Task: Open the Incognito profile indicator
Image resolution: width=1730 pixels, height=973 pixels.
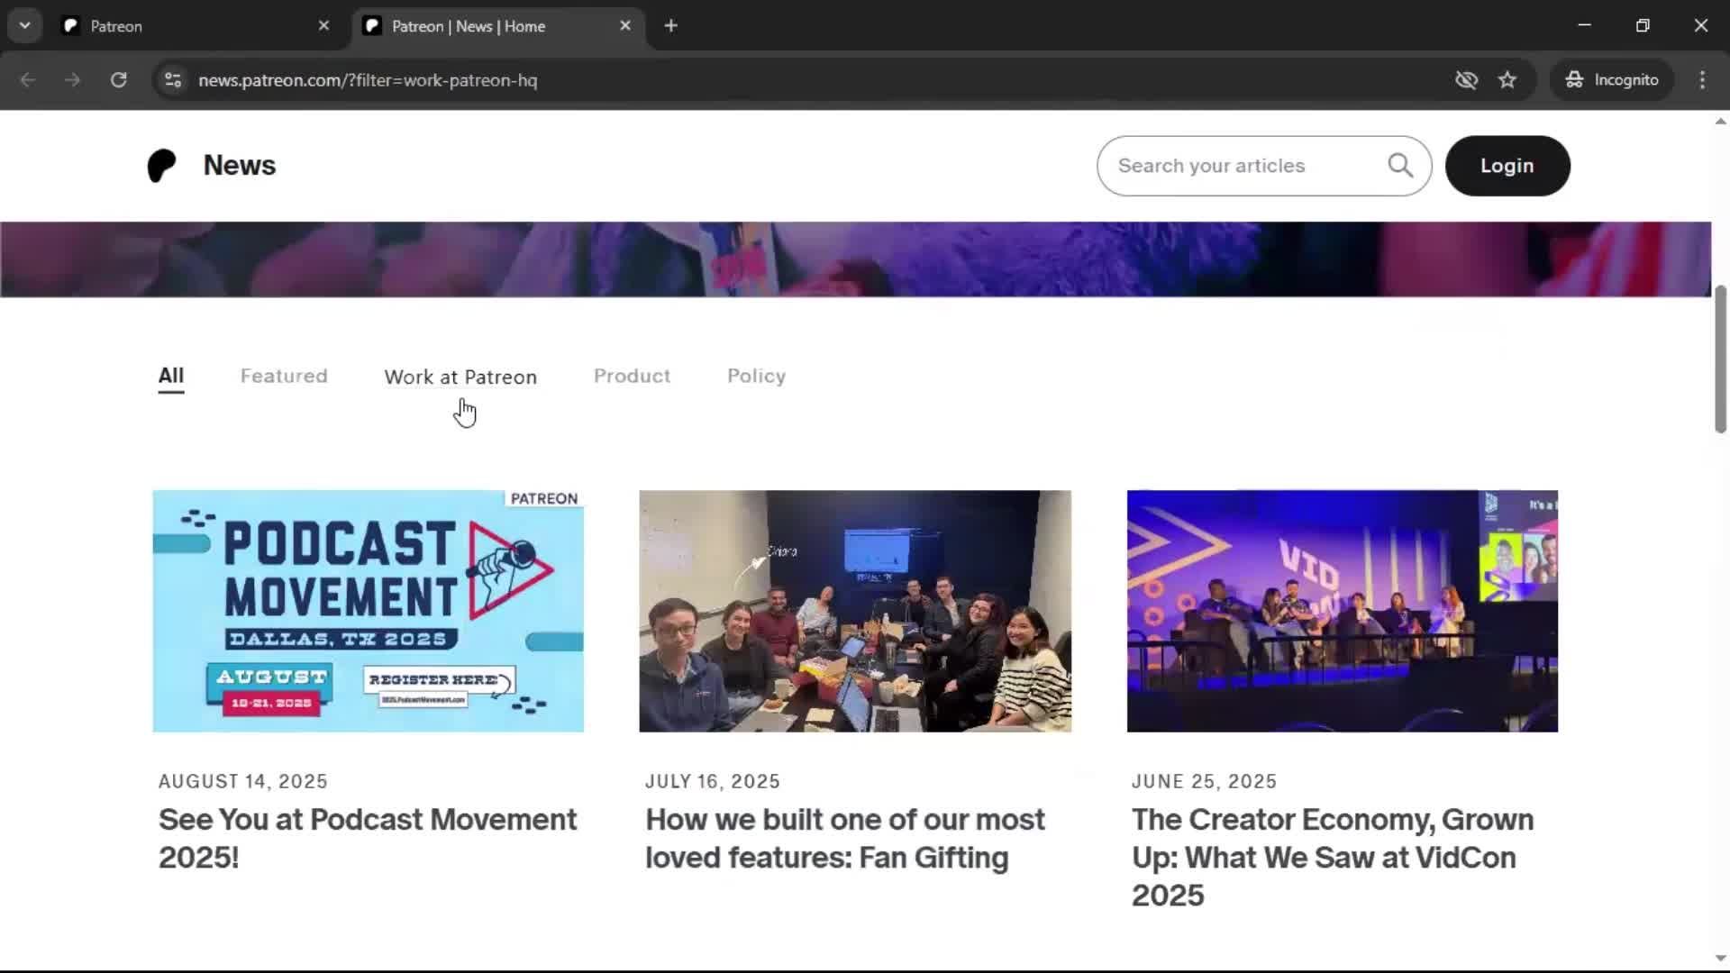Action: coord(1612,80)
